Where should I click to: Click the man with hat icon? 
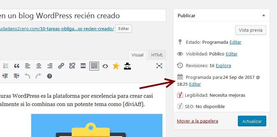[127, 66]
